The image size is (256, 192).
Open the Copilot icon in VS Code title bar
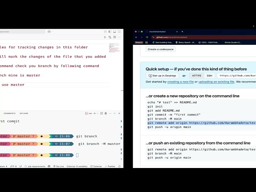pos(49,32)
